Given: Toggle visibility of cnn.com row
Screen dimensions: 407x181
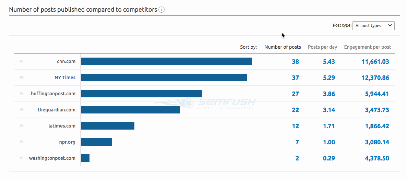Looking at the screenshot, I should 22,61.
